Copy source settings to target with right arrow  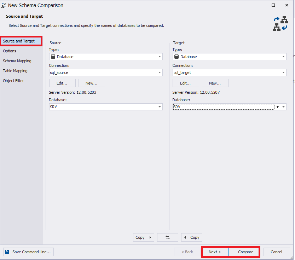point(144,237)
